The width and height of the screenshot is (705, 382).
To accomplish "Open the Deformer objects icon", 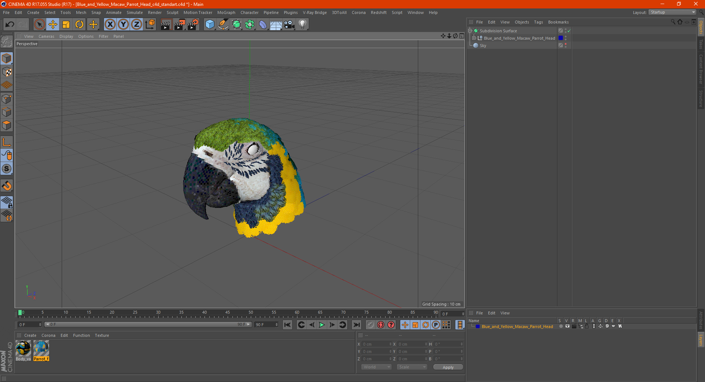I will [x=263, y=25].
